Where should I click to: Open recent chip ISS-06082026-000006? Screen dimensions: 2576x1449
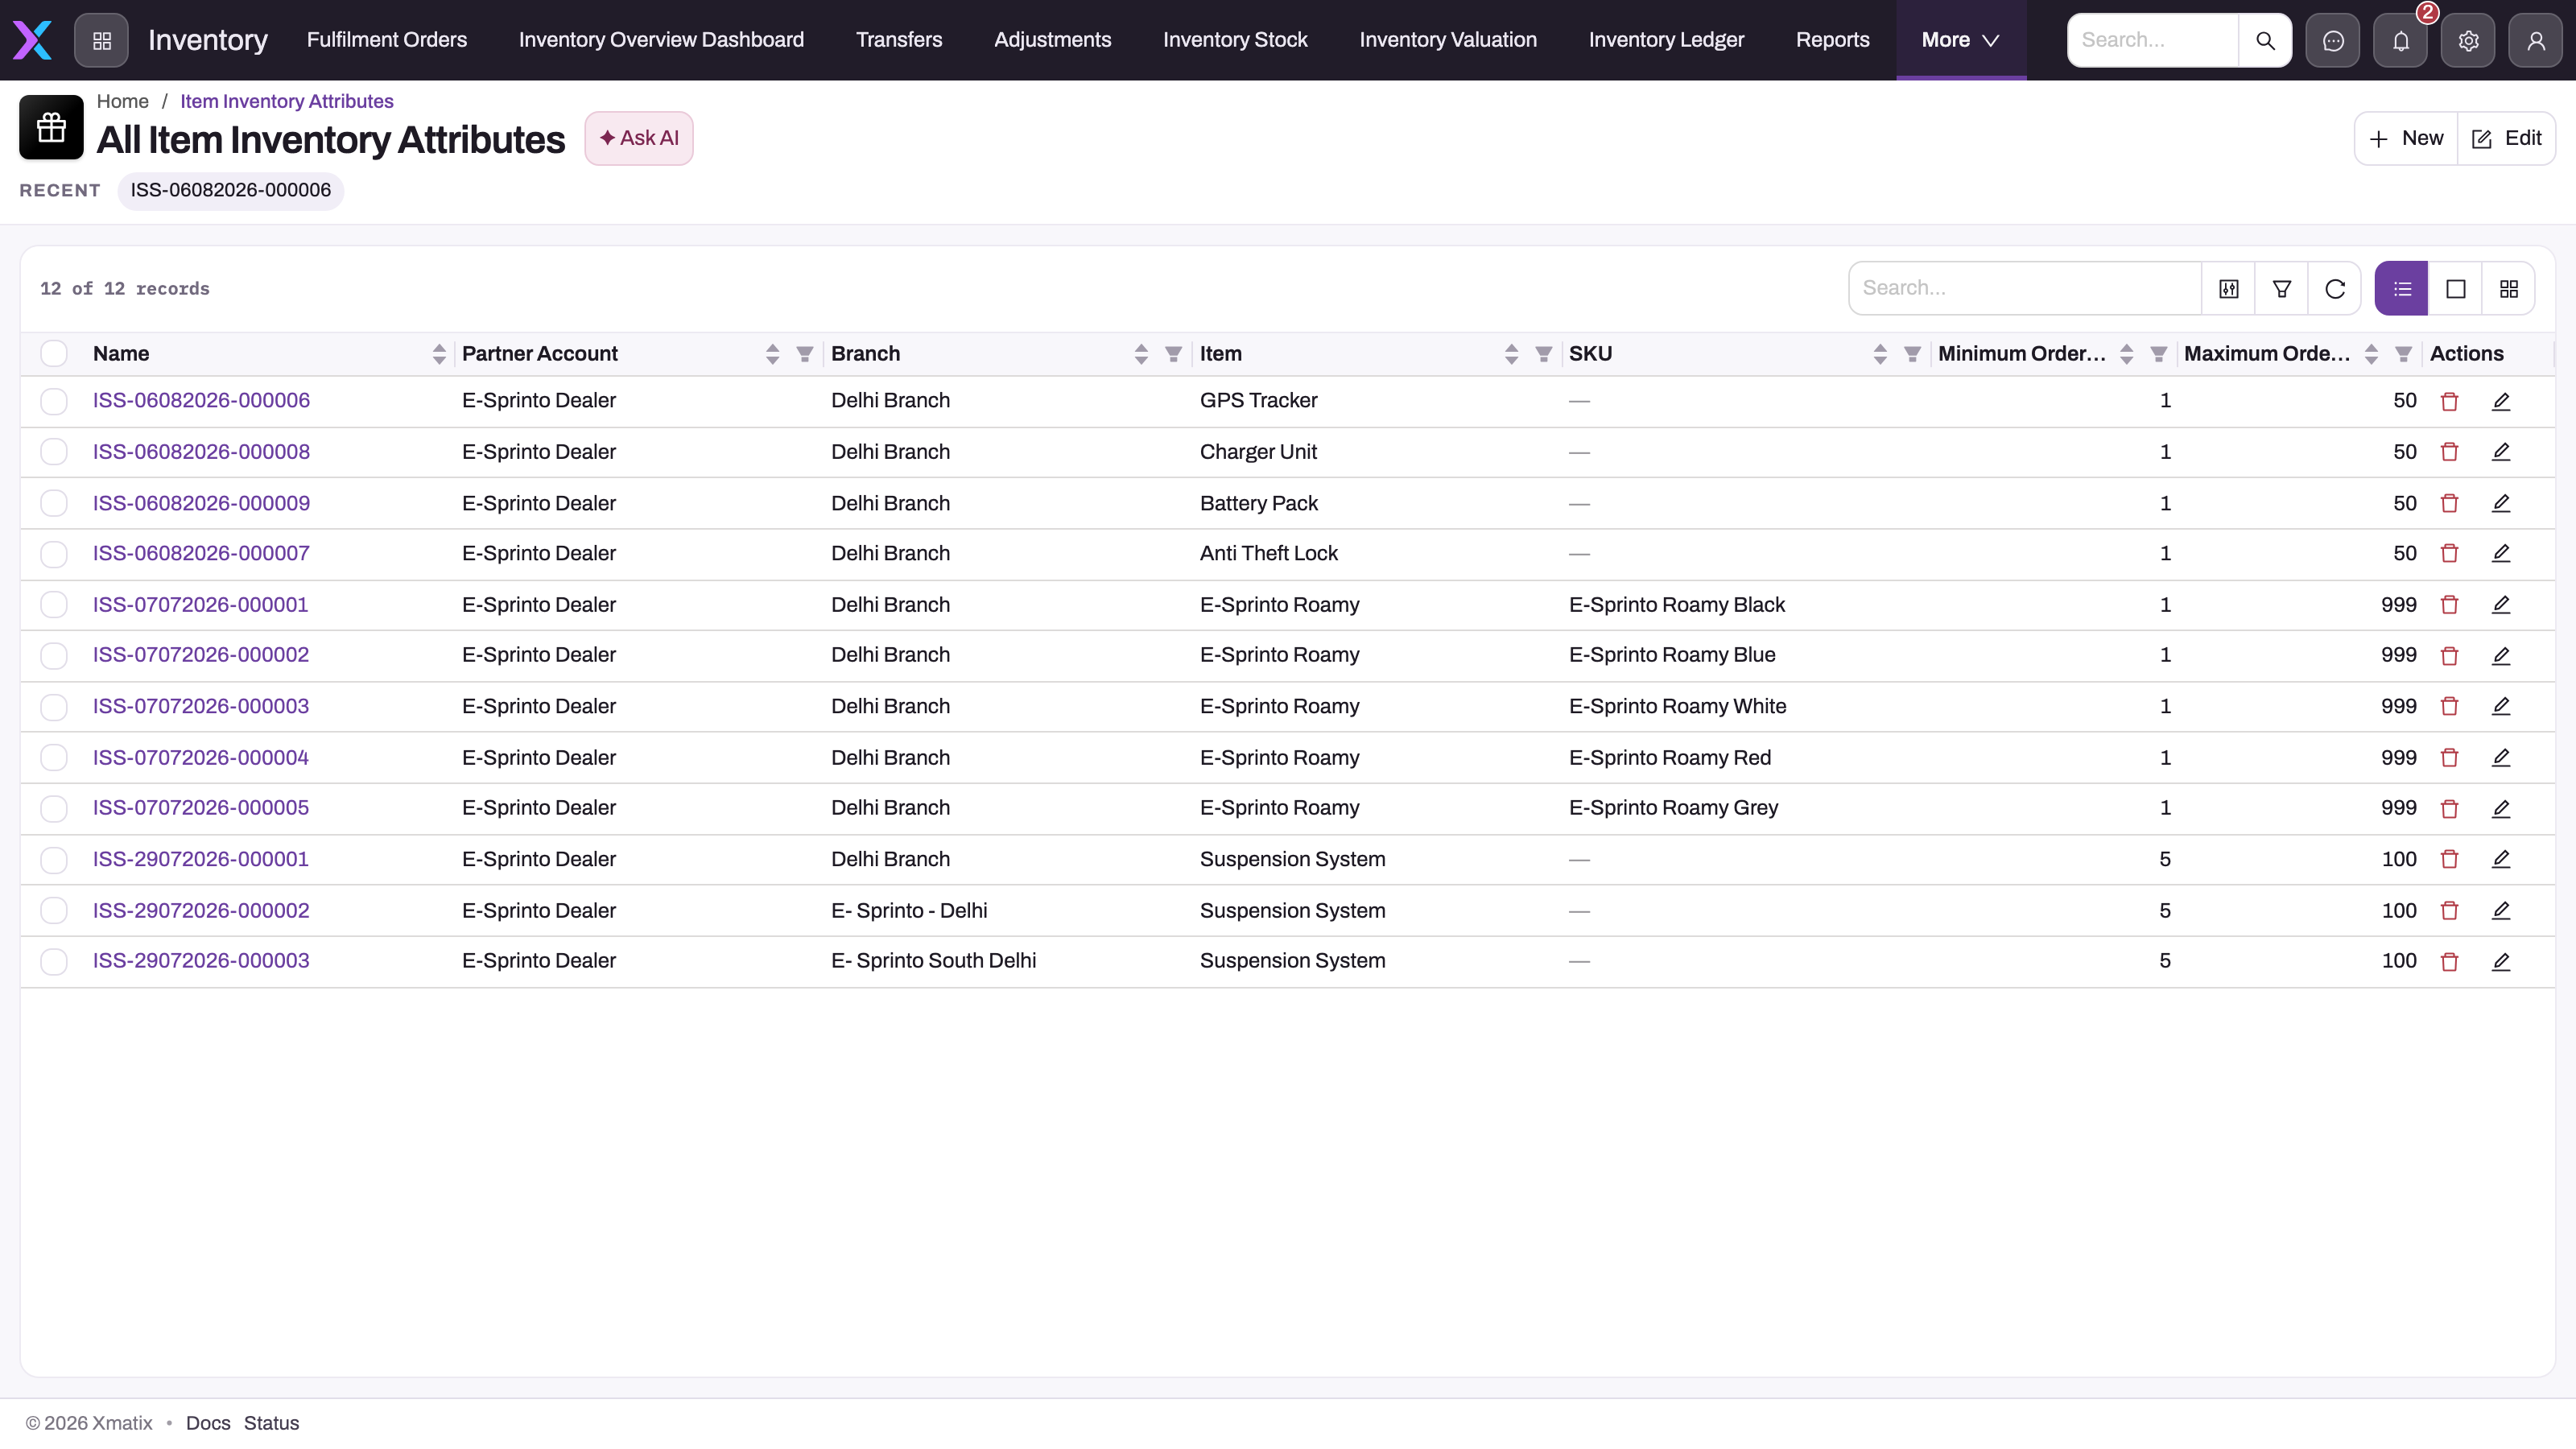[x=231, y=190]
